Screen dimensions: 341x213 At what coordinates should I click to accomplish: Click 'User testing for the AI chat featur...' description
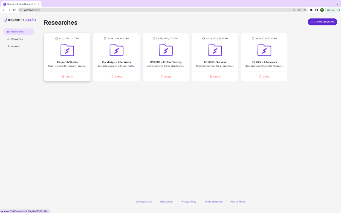click(x=166, y=66)
